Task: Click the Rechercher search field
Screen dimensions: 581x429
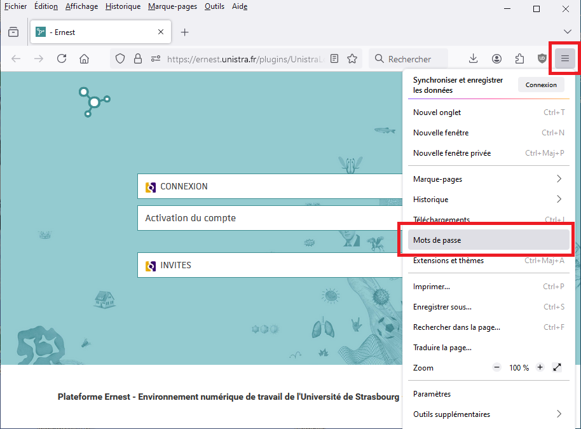Action: 410,59
